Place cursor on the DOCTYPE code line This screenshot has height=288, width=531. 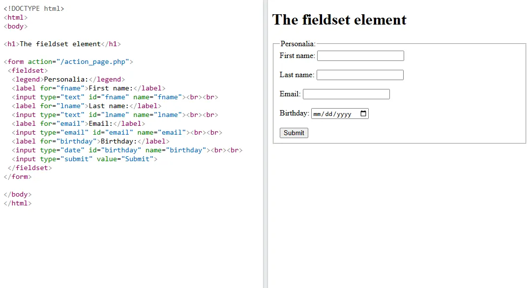coord(34,9)
